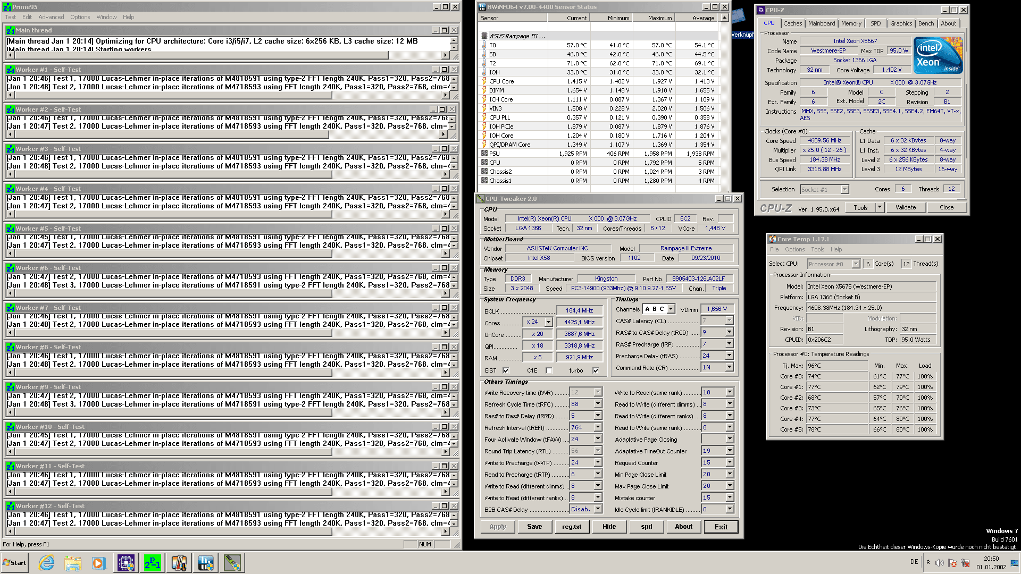Click the DE language indicator in taskbar
This screenshot has height=574, width=1021.
(914, 562)
